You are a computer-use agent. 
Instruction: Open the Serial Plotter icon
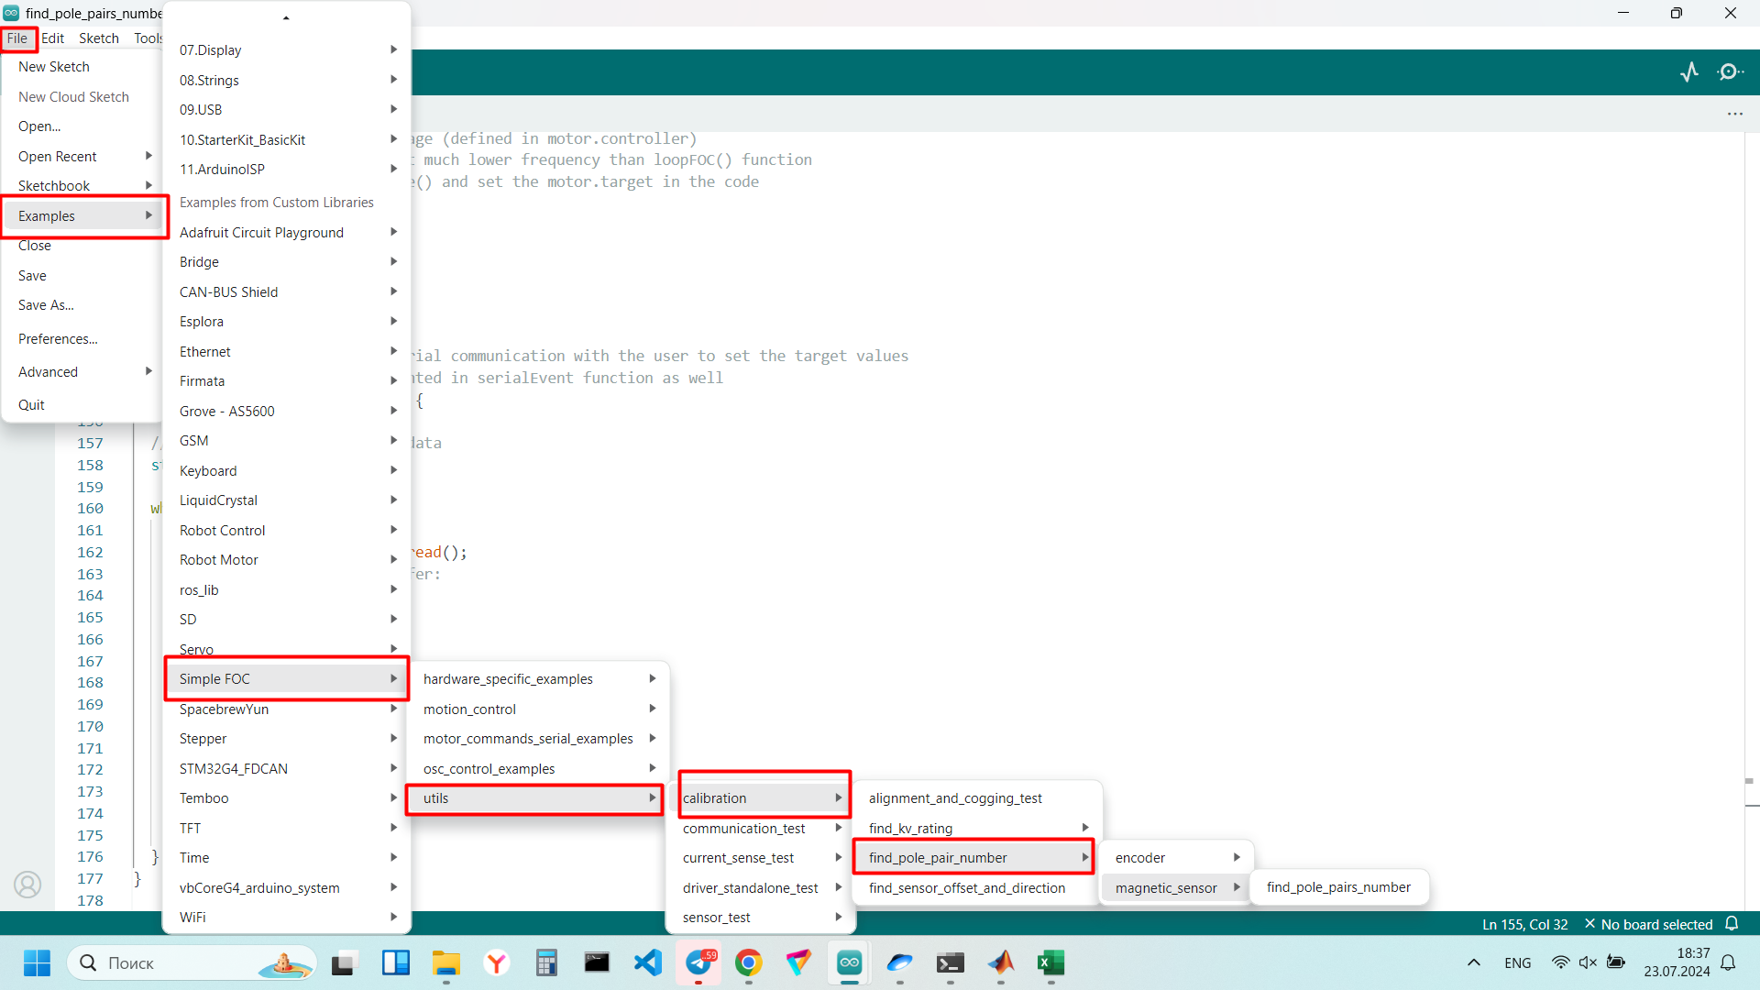1689,72
